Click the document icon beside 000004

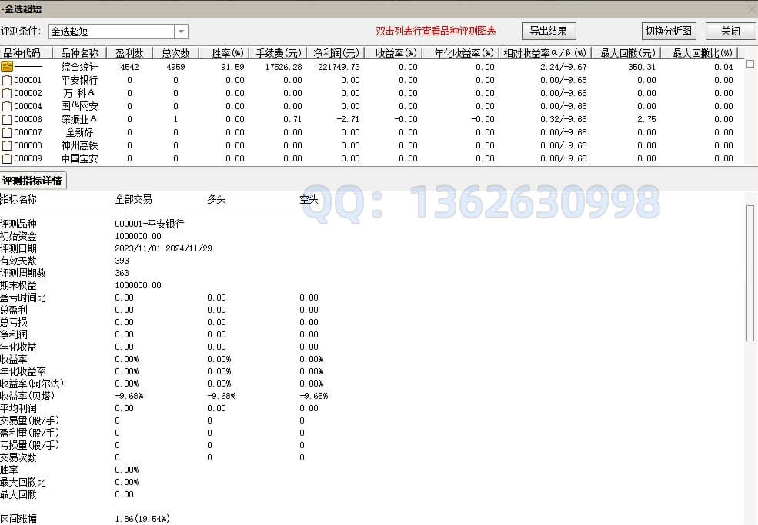7,106
